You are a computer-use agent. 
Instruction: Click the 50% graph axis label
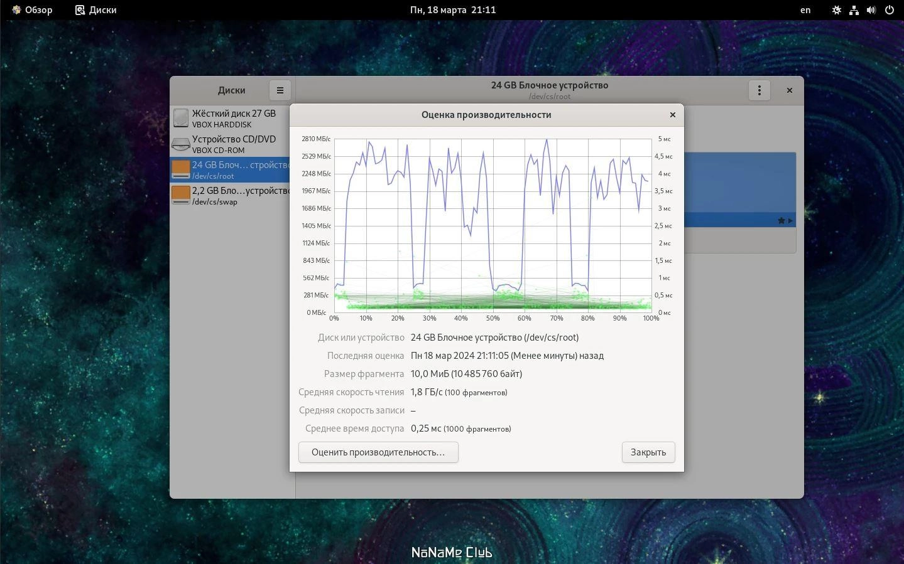[493, 318]
